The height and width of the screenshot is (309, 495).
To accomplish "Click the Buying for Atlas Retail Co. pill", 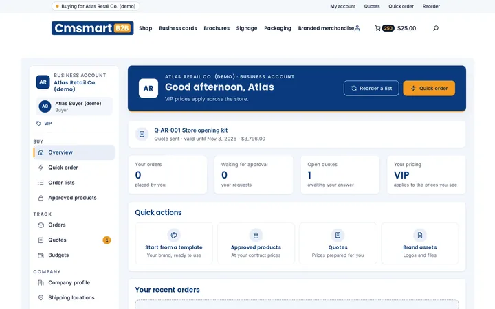I will (x=96, y=6).
